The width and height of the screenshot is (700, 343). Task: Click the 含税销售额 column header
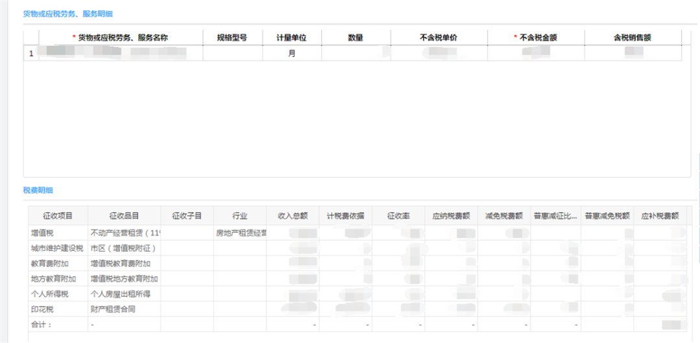pyautogui.click(x=633, y=38)
